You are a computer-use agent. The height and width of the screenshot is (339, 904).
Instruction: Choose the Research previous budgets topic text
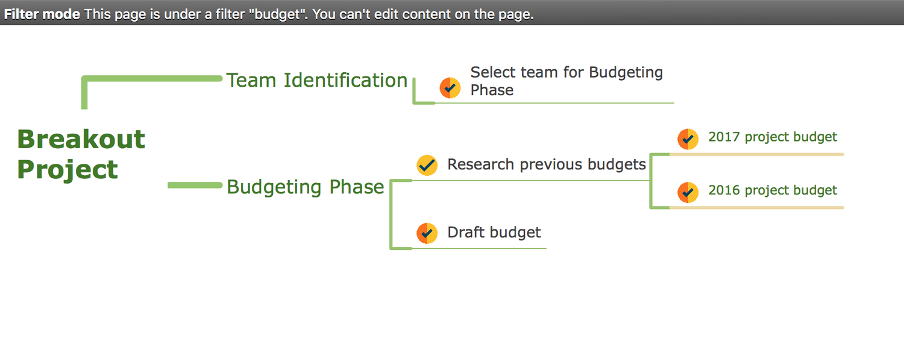coord(547,164)
